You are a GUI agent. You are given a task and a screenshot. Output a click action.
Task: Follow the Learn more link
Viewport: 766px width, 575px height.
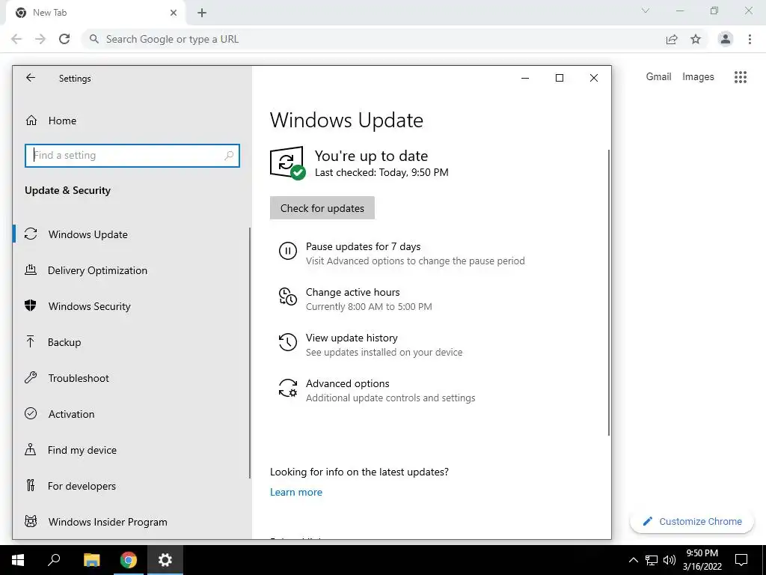[x=296, y=493]
